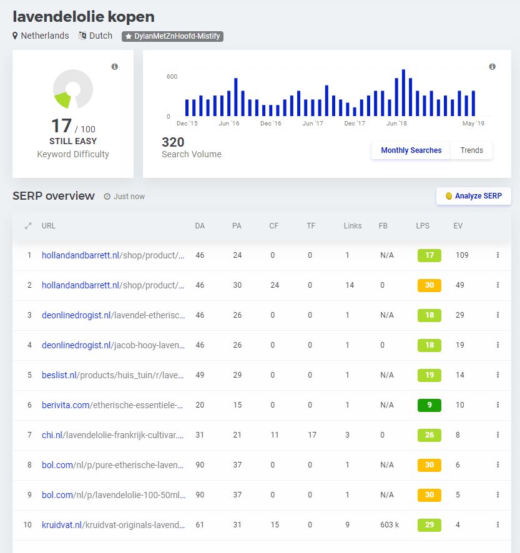Screen dimensions: 520x553
Task: Click the keyword difficulty donut chart
Action: tap(72, 89)
